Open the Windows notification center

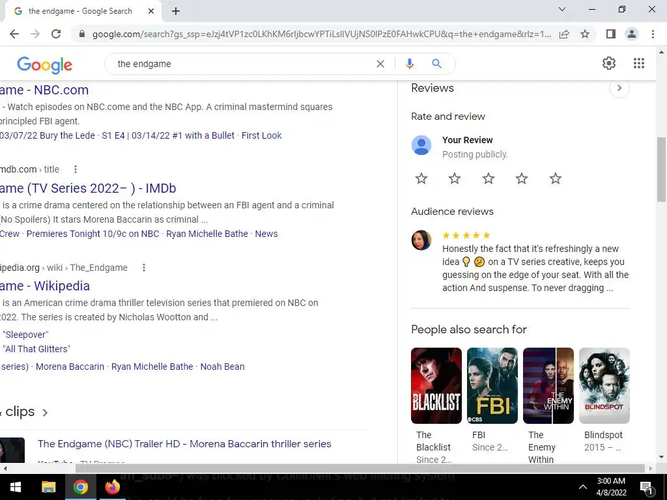[646, 487]
